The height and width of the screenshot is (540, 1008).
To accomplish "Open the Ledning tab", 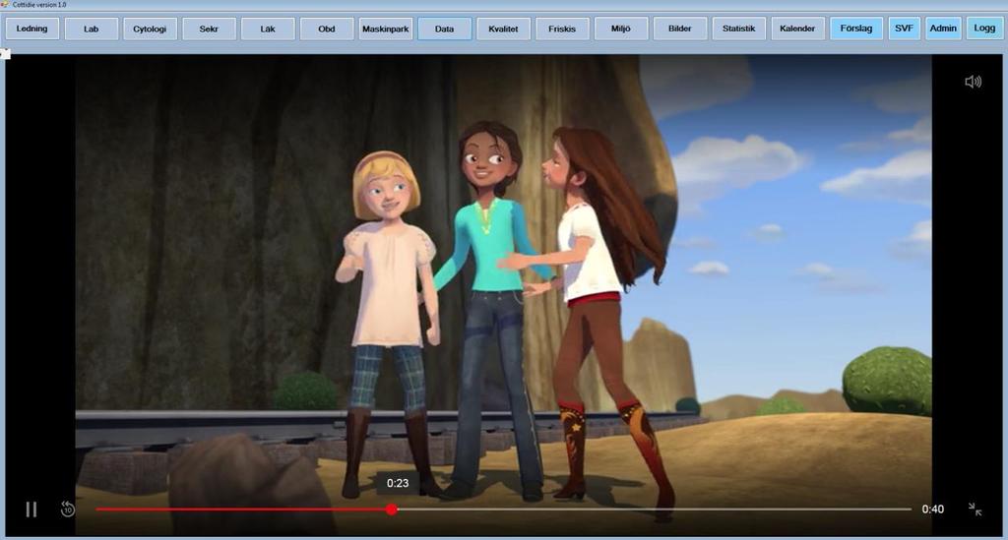I will coord(32,29).
